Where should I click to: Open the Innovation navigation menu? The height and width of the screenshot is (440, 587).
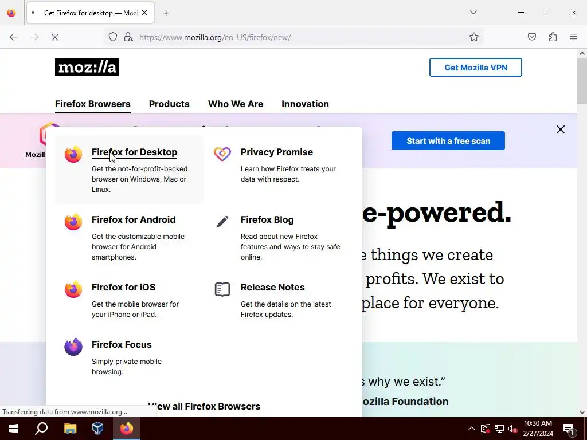[x=305, y=104]
